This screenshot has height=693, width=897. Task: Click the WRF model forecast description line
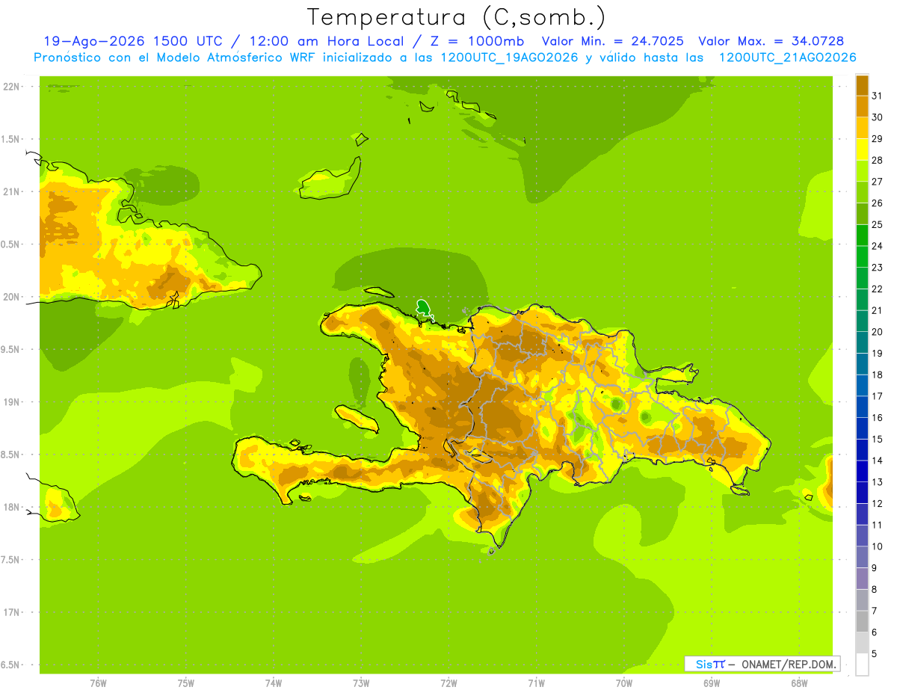[x=446, y=57]
